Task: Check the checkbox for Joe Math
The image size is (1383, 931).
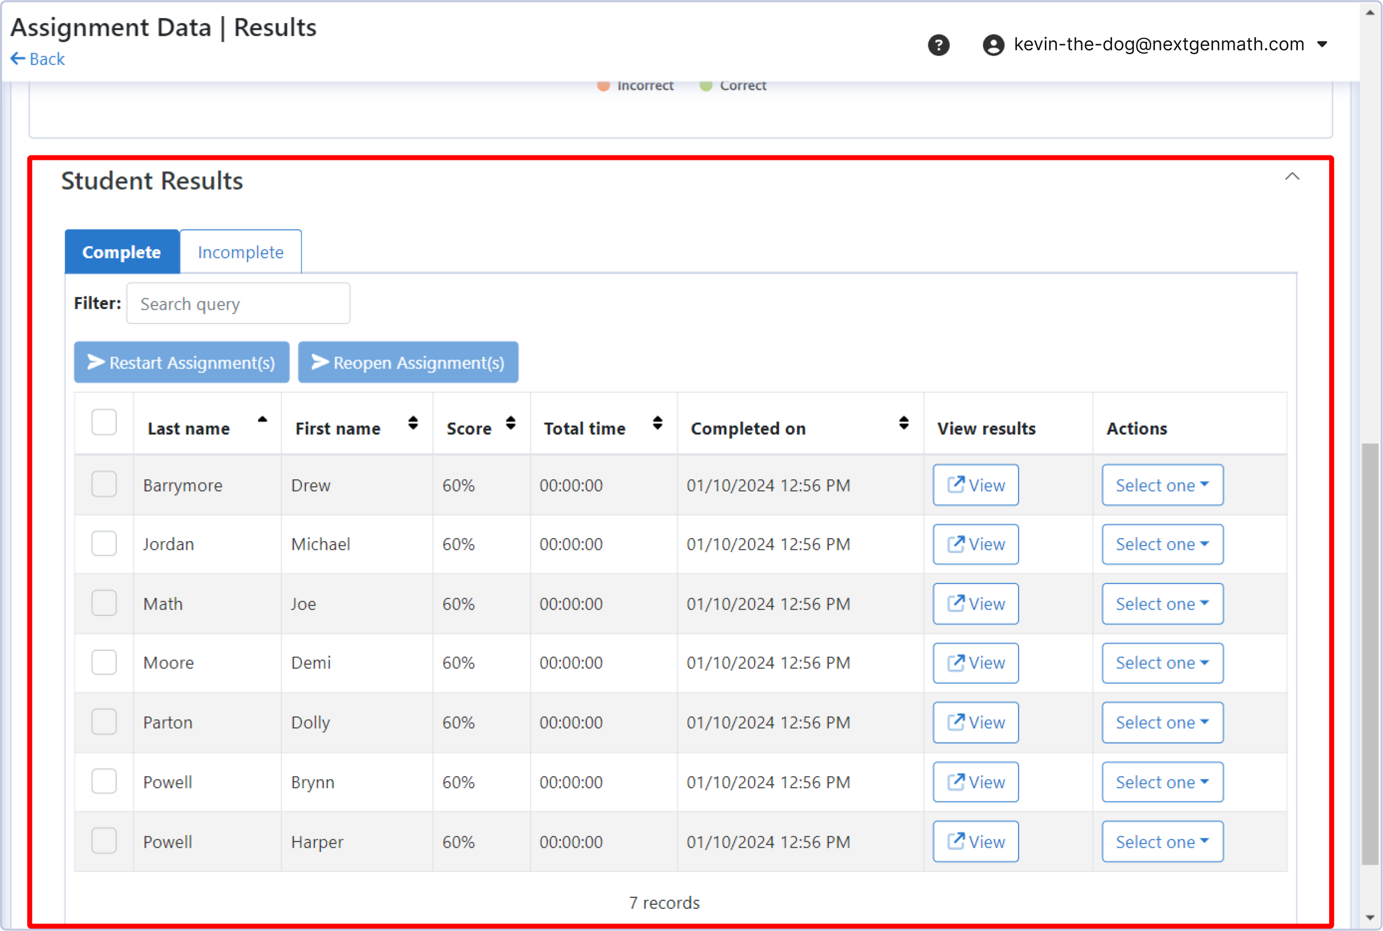Action: coord(104,603)
